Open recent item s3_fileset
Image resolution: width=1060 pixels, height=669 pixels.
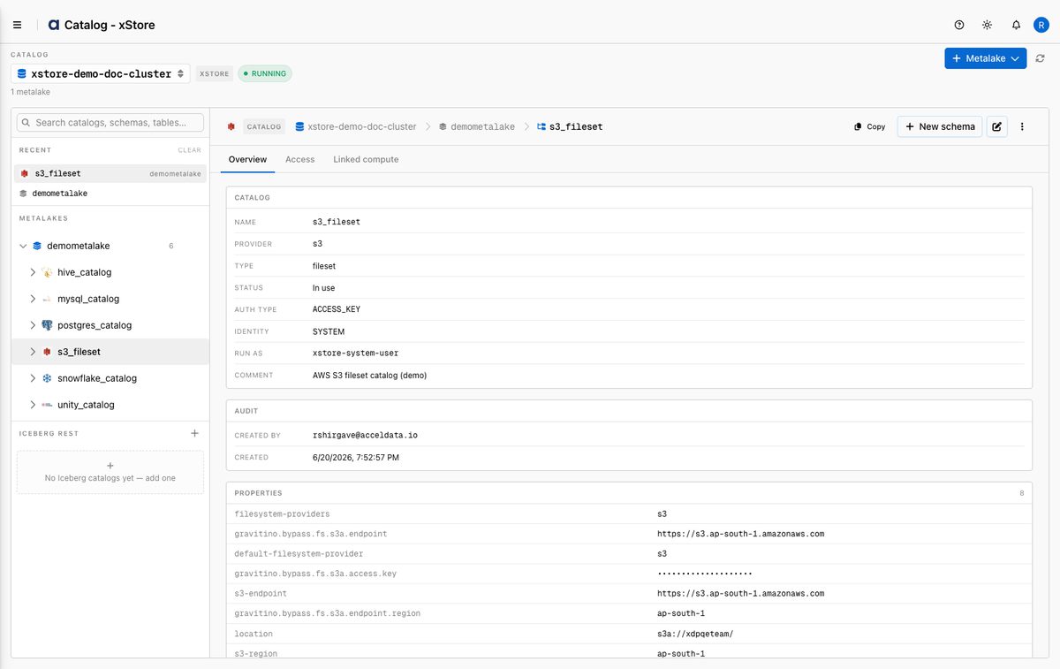110,173
